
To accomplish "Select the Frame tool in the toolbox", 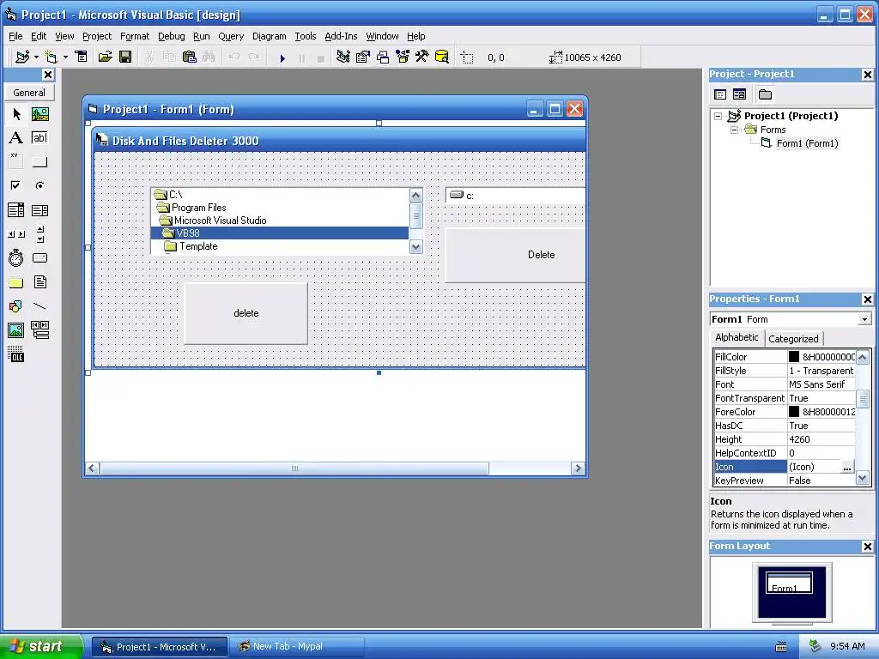I will 16,162.
